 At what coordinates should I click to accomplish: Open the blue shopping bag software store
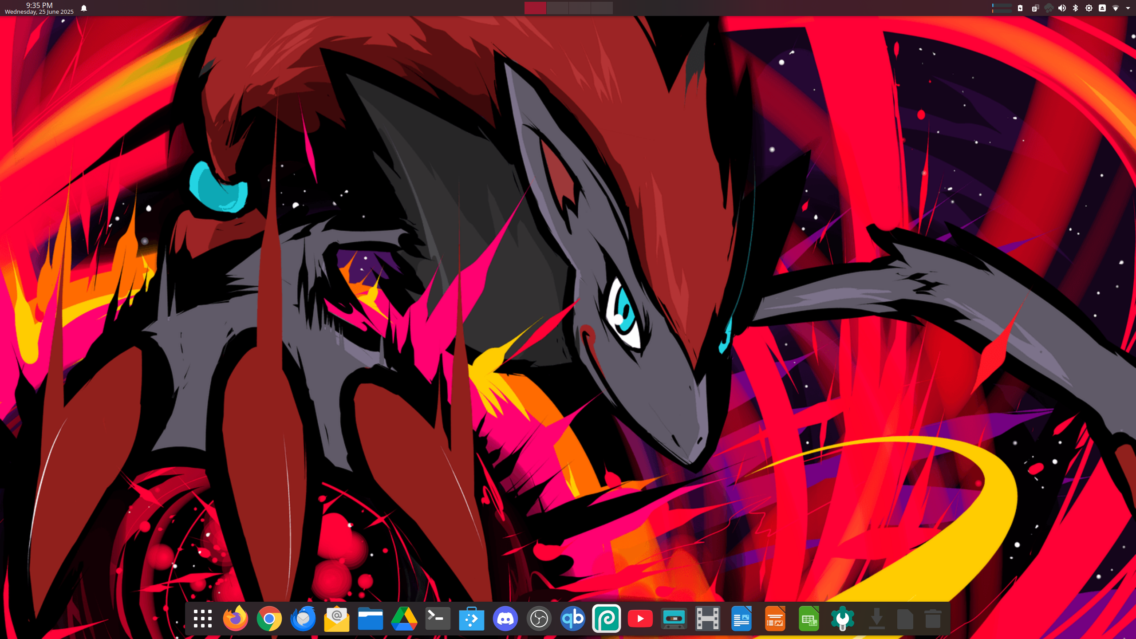472,619
